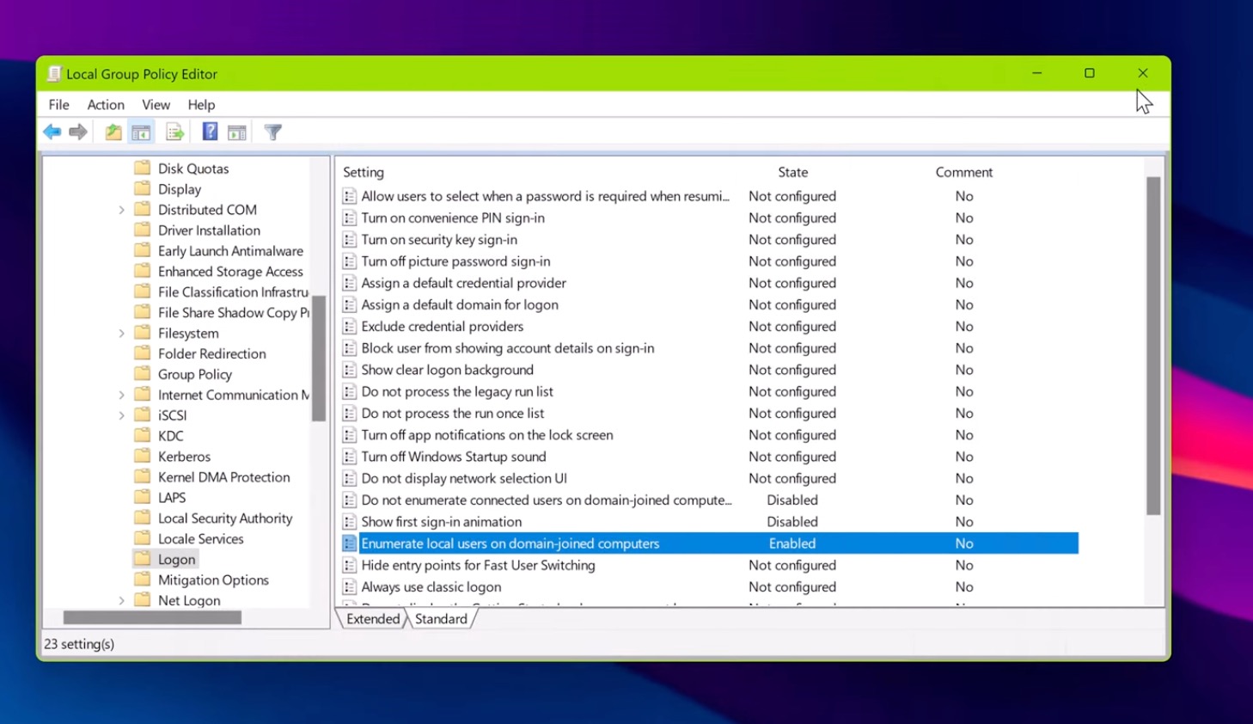This screenshot has height=724, width=1253.
Task: Expand the iSCSI tree node
Action: point(121,414)
